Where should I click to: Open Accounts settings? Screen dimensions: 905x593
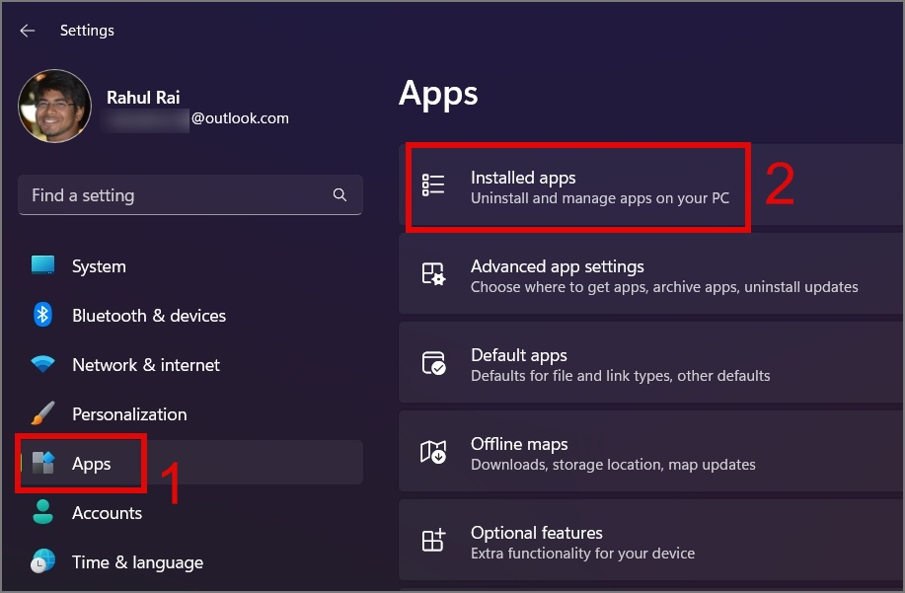(x=190, y=513)
